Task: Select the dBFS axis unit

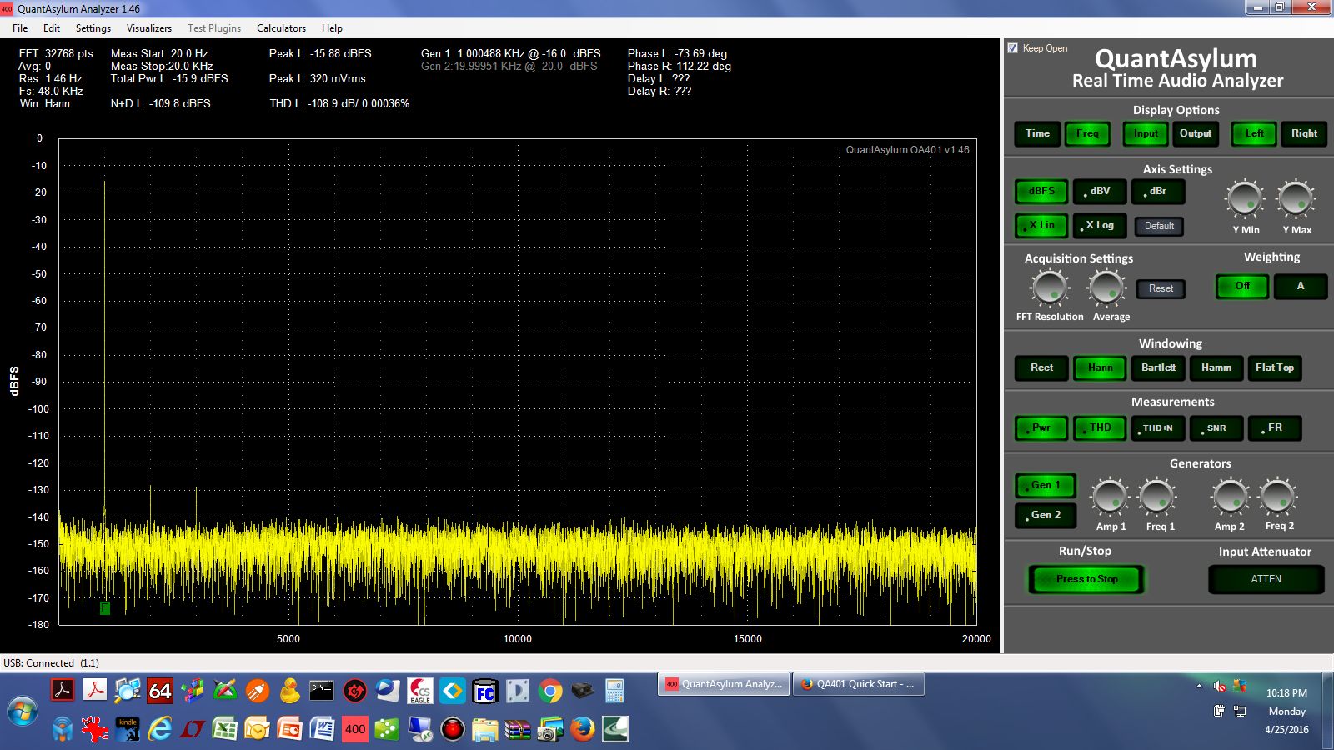Action: pos(1041,191)
